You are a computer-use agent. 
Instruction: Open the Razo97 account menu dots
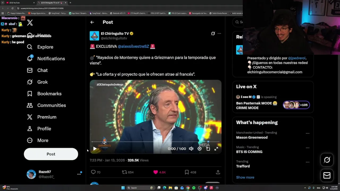[x=79, y=174]
